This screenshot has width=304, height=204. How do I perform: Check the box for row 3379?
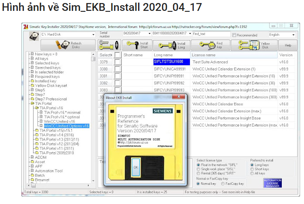click(x=118, y=62)
